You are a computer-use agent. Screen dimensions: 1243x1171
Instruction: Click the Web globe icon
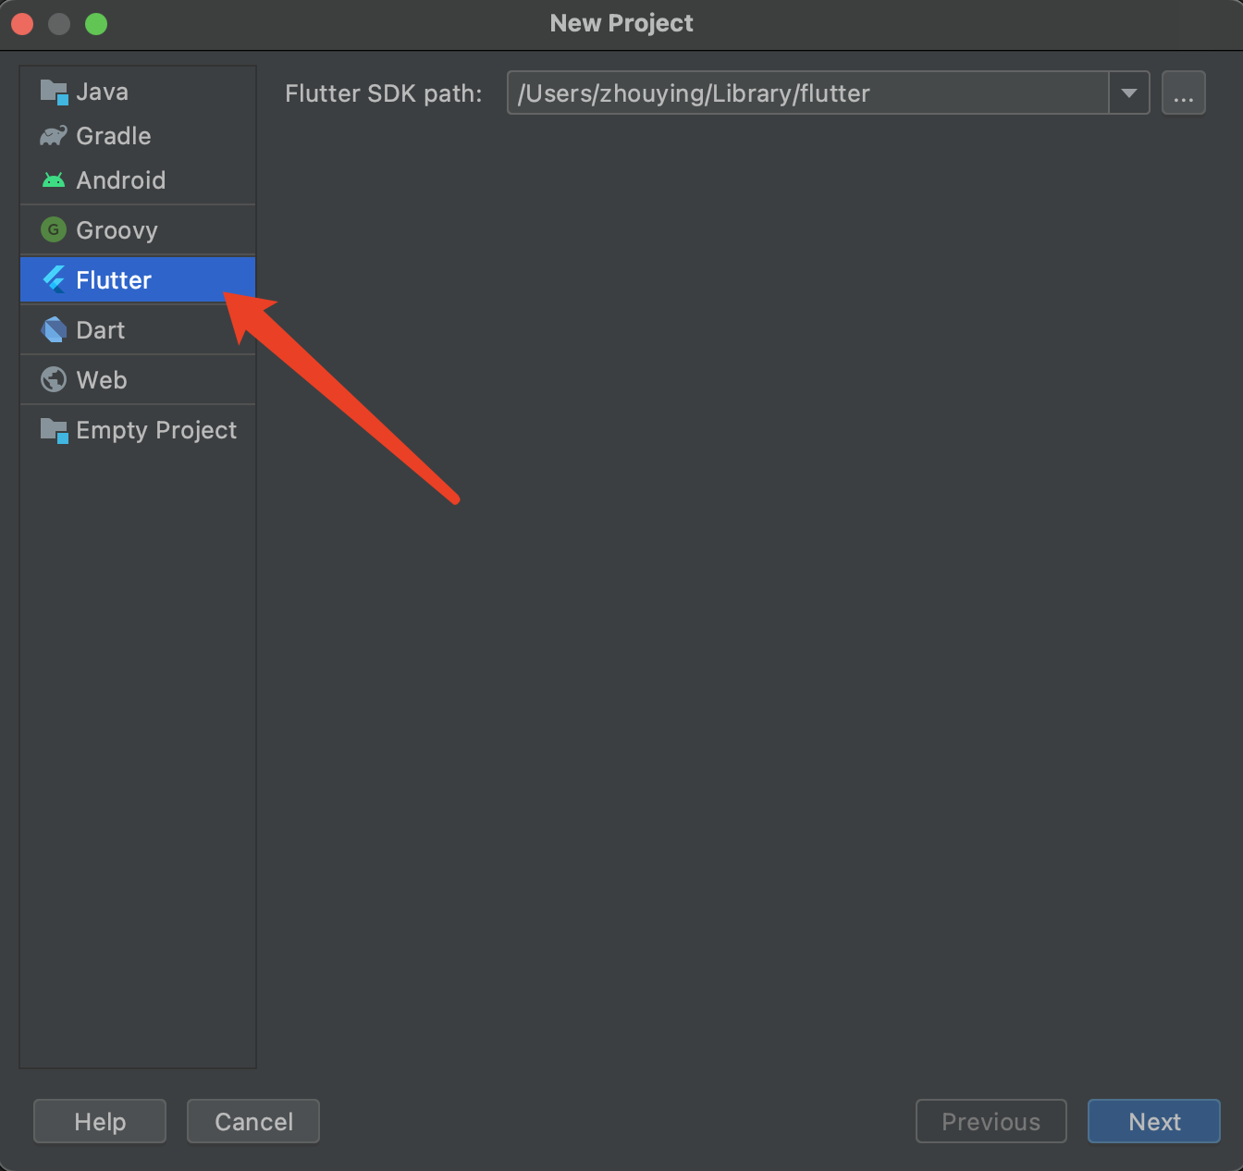coord(54,379)
